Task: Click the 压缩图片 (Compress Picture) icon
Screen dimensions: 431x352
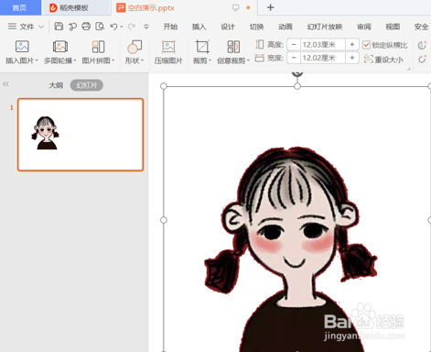Action: pos(168,47)
